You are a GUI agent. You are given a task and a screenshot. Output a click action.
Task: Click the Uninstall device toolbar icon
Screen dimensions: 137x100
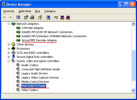click(62, 17)
